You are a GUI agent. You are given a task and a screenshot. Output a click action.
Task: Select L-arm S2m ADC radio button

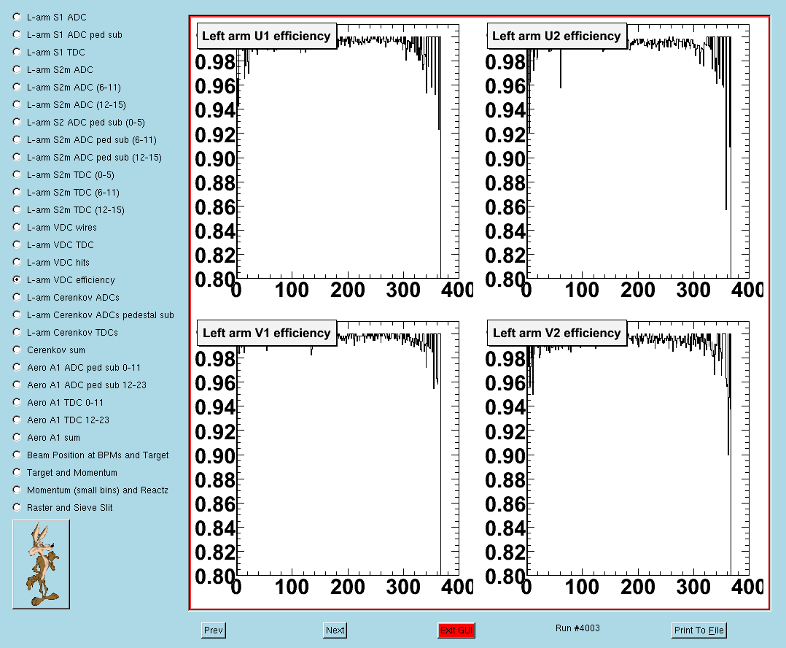coord(17,70)
